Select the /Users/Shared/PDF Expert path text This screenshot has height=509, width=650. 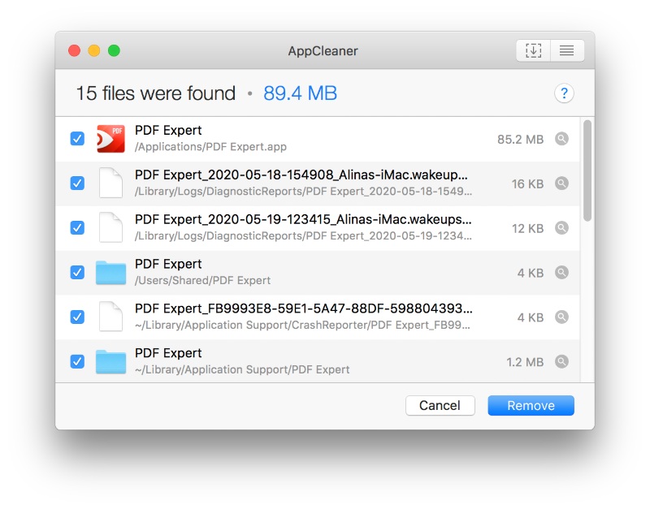click(x=202, y=280)
